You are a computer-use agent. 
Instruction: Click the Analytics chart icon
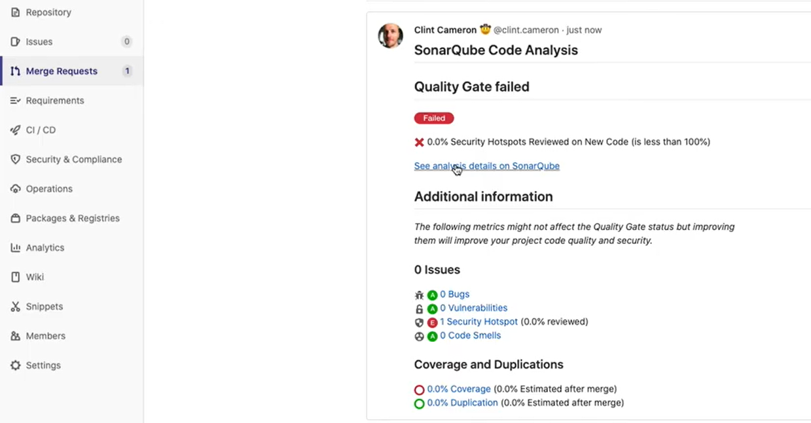pos(16,248)
